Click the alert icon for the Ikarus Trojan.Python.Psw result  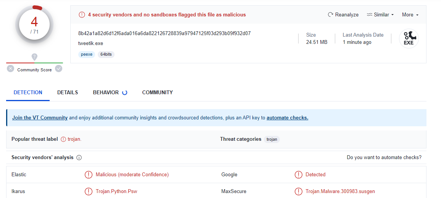(89, 191)
